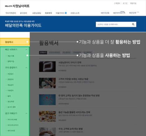Open the side dishes food thumbnail
Image resolution: width=146 pixels, height=136 pixels.
(47, 116)
